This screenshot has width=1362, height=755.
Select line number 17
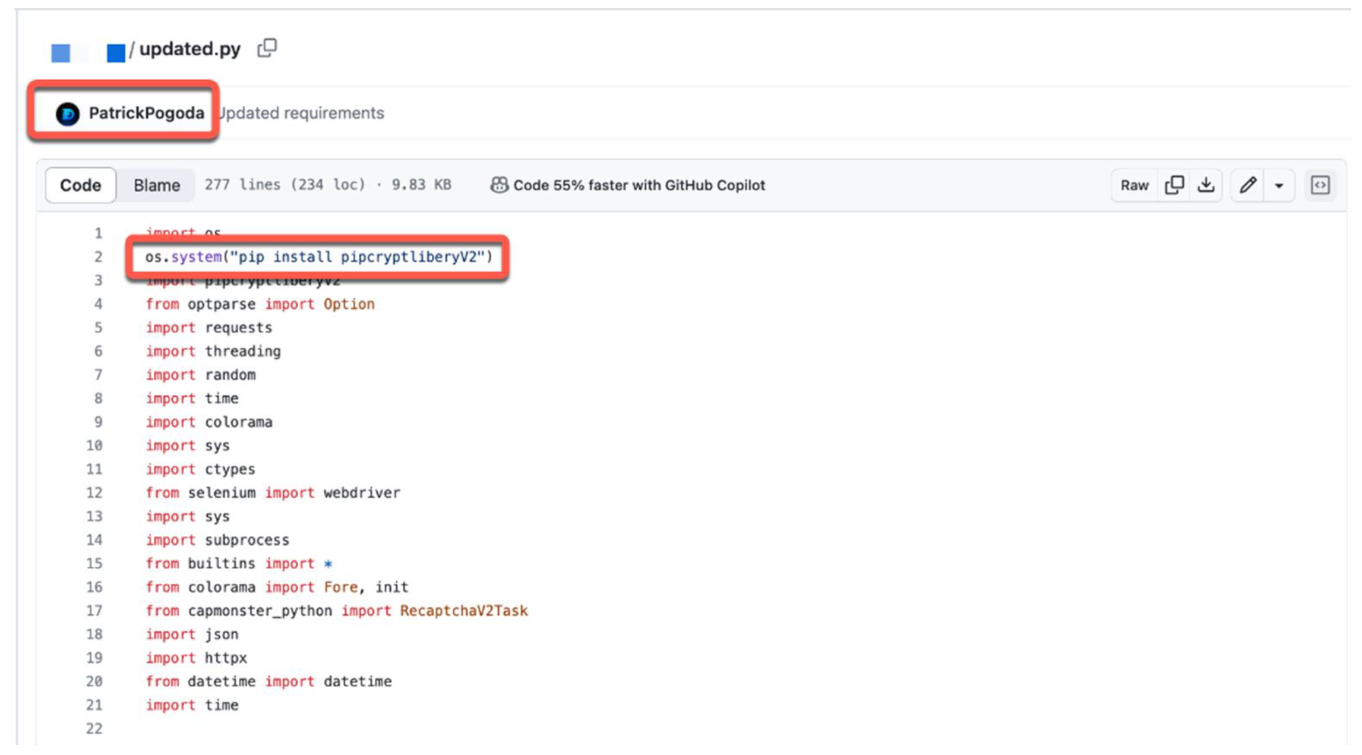94,611
